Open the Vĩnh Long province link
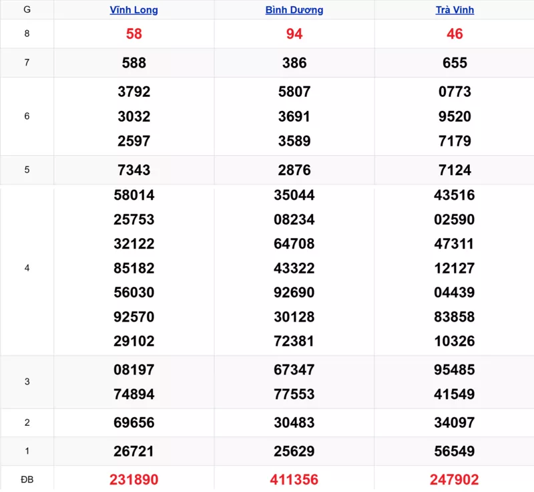This screenshot has height=492, width=534. pyautogui.click(x=133, y=10)
